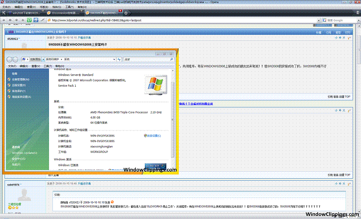Screen dimensions: 361x219
Task: Click Opera's rewind navigation icon
Action: 4,20
